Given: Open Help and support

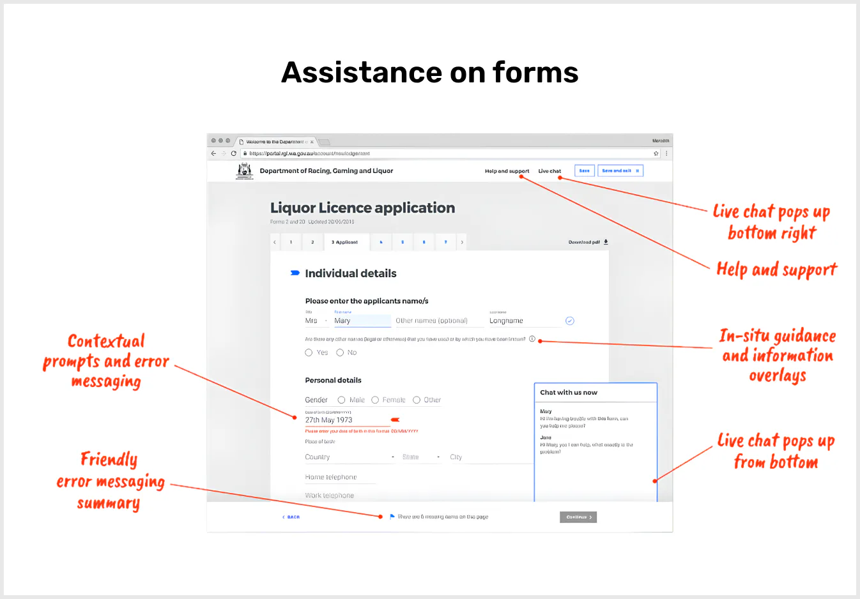Looking at the screenshot, I should (x=507, y=171).
